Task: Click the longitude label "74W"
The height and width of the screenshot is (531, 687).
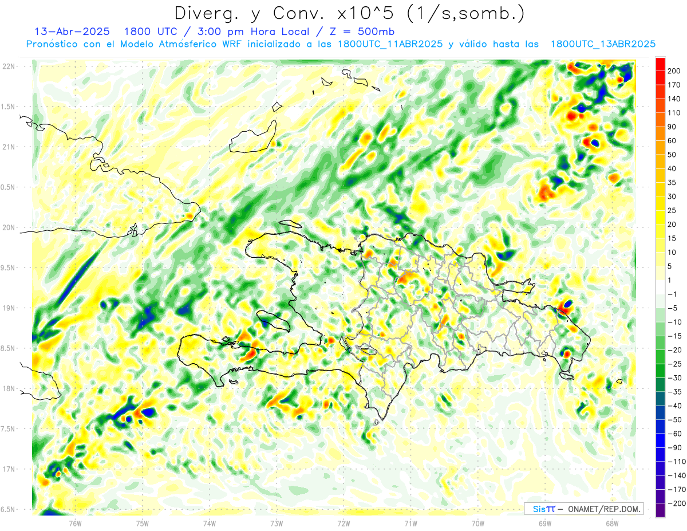Action: click(x=210, y=523)
